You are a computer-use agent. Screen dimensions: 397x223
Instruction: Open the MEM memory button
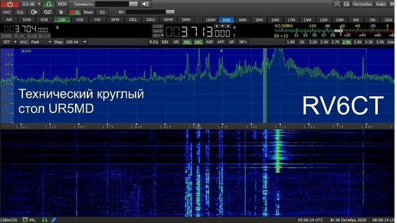point(62,4)
